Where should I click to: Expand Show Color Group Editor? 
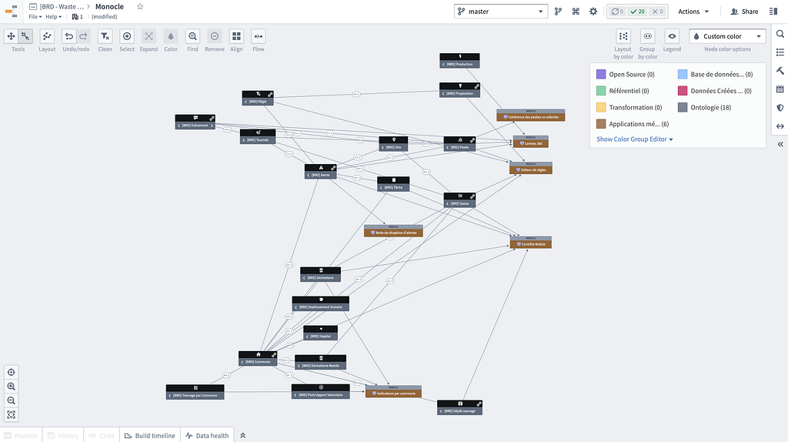pyautogui.click(x=634, y=139)
